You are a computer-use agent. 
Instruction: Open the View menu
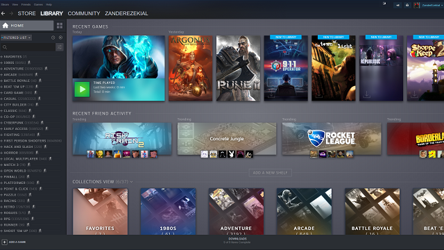pos(15,5)
